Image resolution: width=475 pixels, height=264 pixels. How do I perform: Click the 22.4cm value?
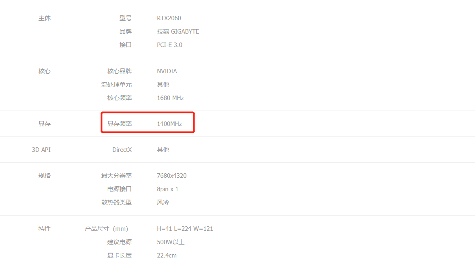pyautogui.click(x=167, y=255)
